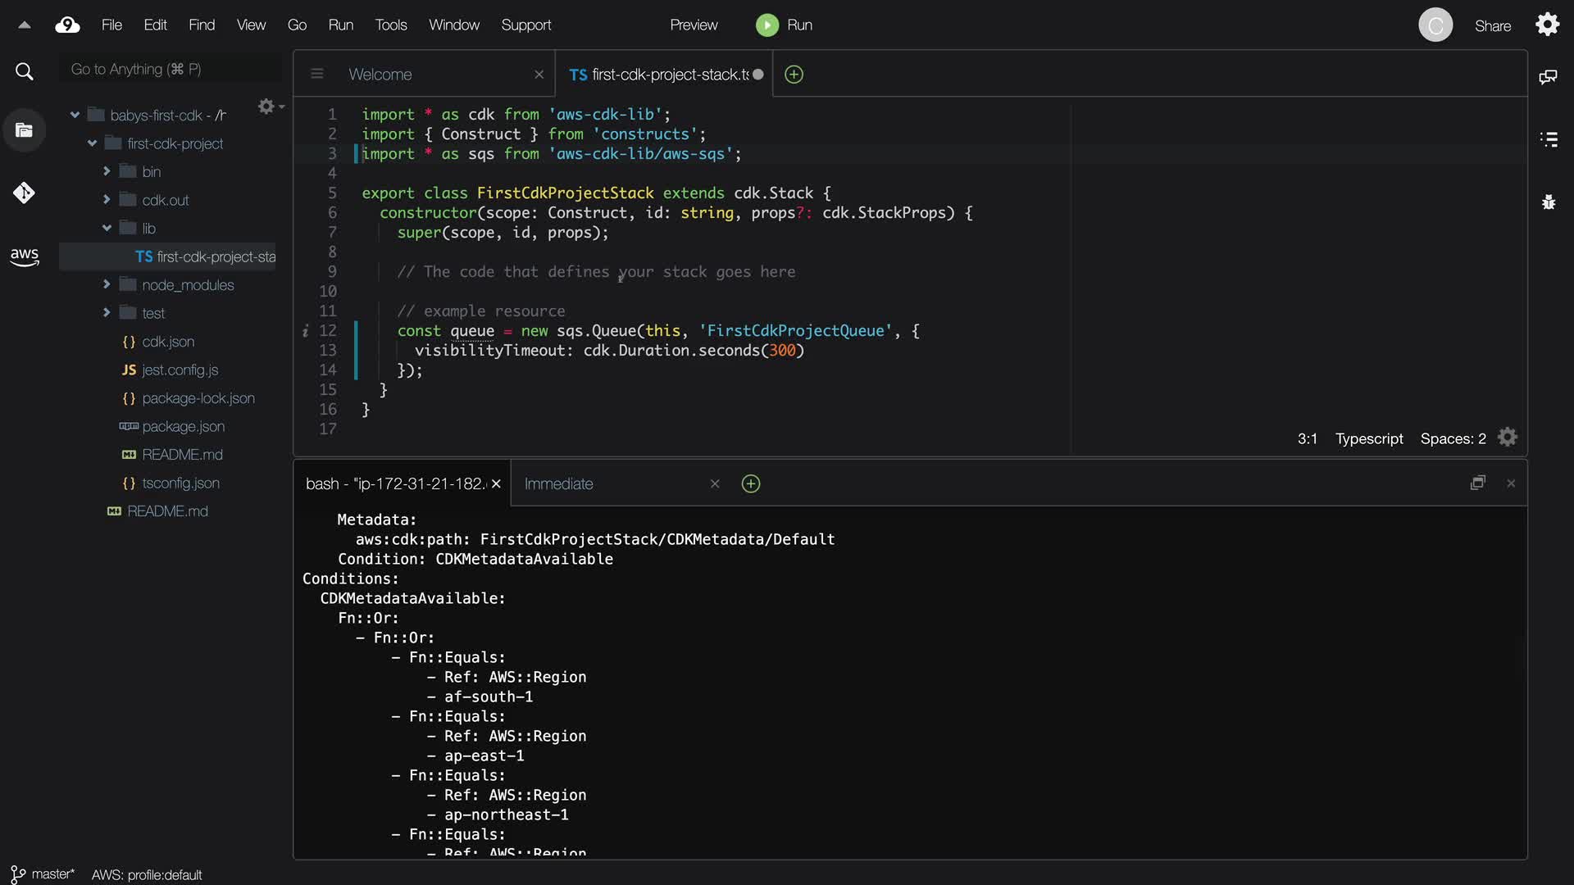Switch to the Welcome tab
Screen dimensions: 1574x885
click(x=380, y=75)
